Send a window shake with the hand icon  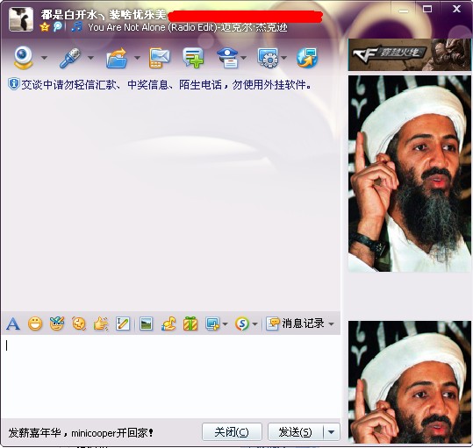click(101, 324)
